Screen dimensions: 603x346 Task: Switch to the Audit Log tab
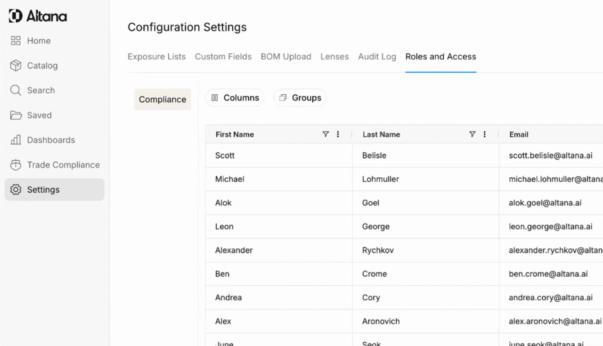(x=377, y=57)
